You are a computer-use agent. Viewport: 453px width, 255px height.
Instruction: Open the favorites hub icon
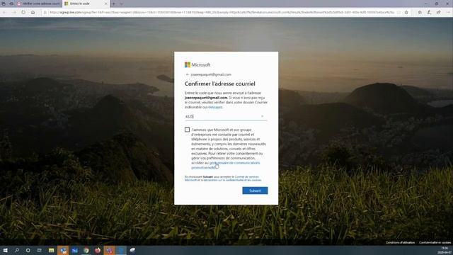(420, 13)
